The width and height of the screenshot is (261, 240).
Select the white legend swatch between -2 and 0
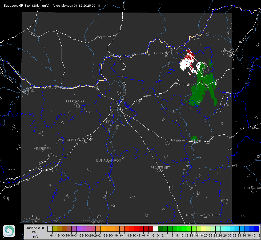155,229
